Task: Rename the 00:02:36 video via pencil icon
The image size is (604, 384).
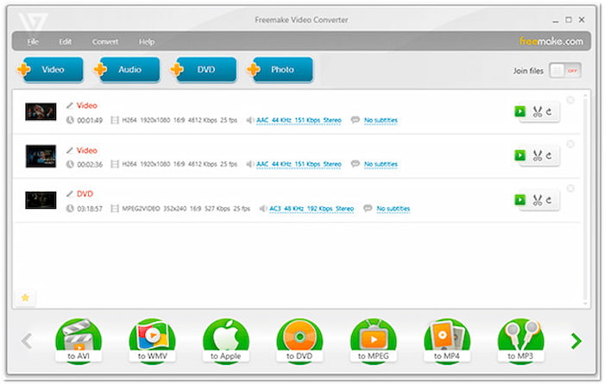Action: coord(70,150)
